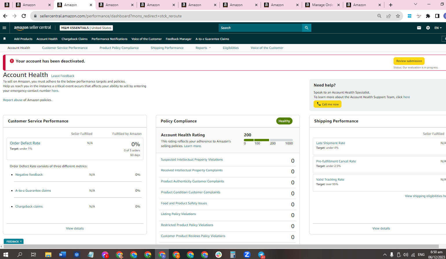Open Learn more about health rating
The image size is (446, 259).
pyautogui.click(x=192, y=146)
